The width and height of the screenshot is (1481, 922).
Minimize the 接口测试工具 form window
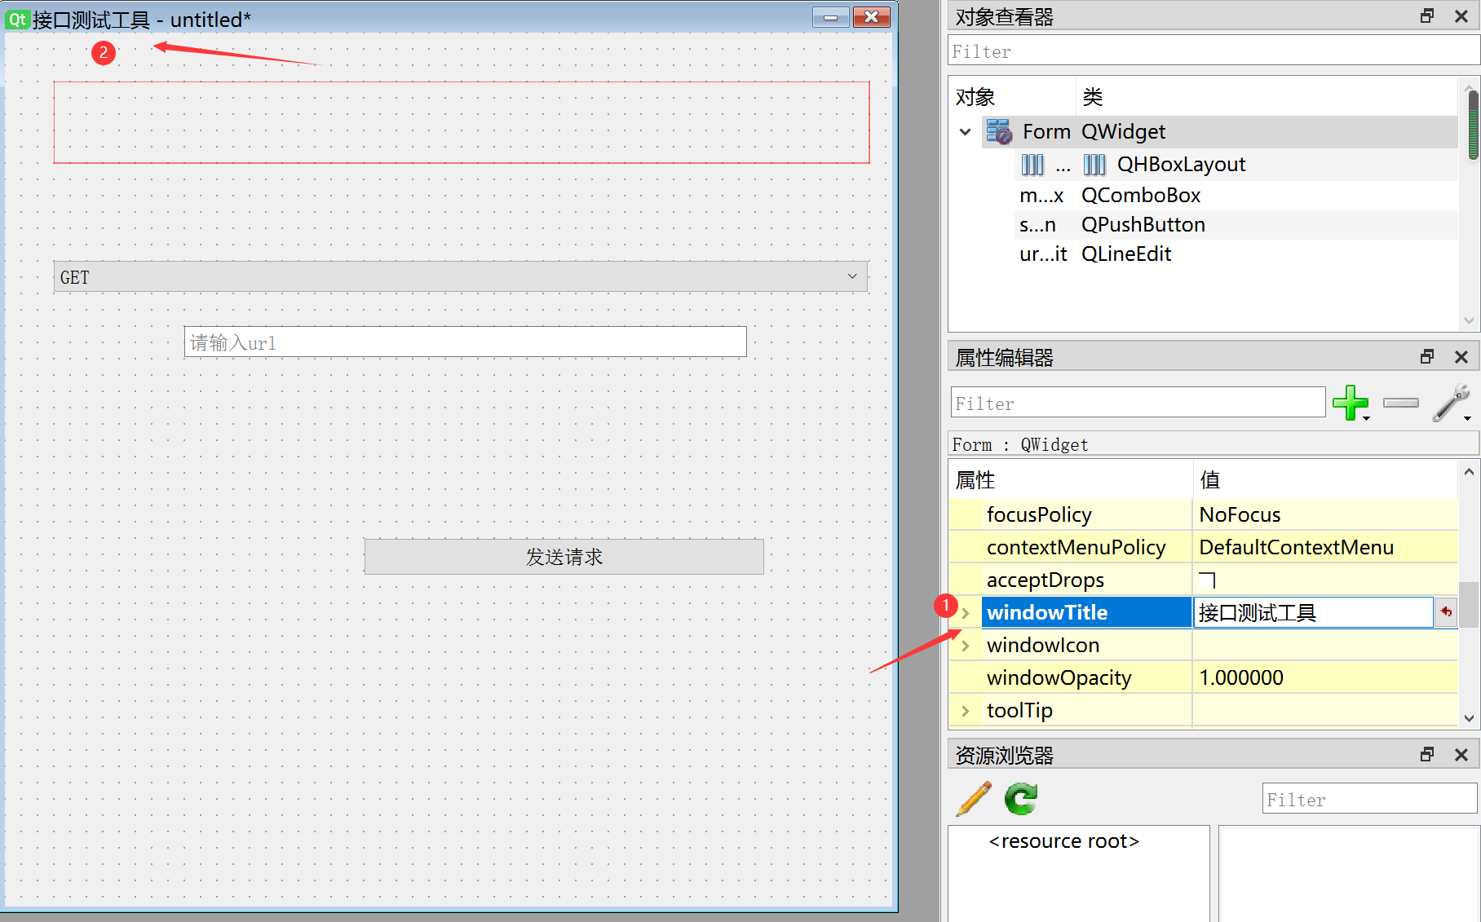831,17
